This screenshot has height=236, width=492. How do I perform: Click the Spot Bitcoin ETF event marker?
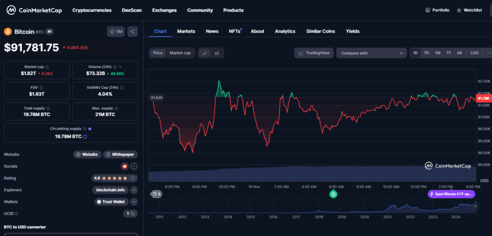click(452, 194)
